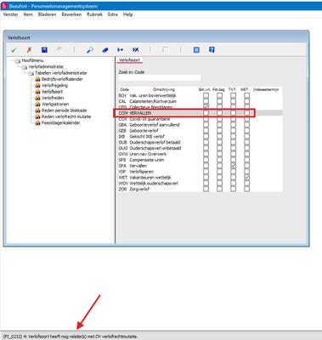Click the Omschrijving column header
The width and height of the screenshot is (322, 340).
tap(164, 89)
